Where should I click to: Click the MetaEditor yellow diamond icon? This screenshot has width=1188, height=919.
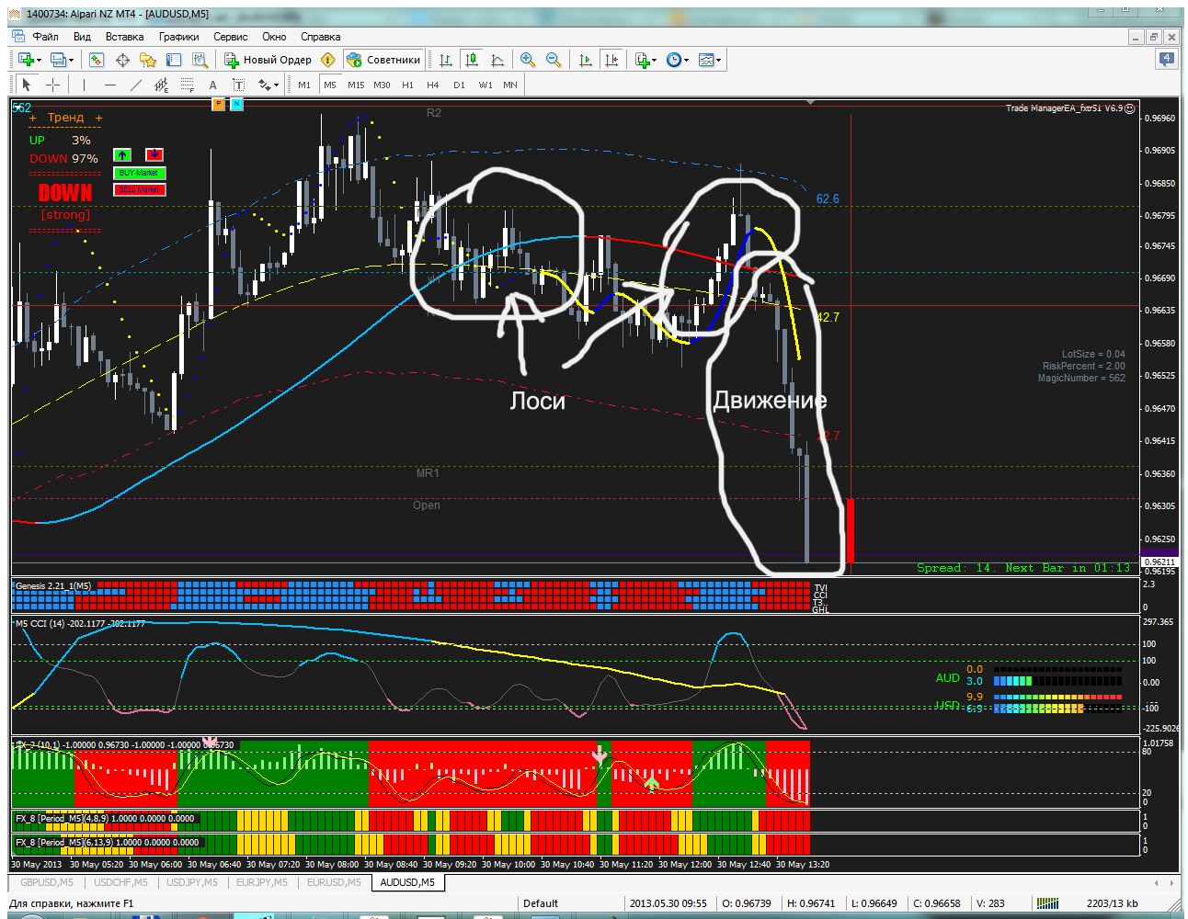pos(328,60)
